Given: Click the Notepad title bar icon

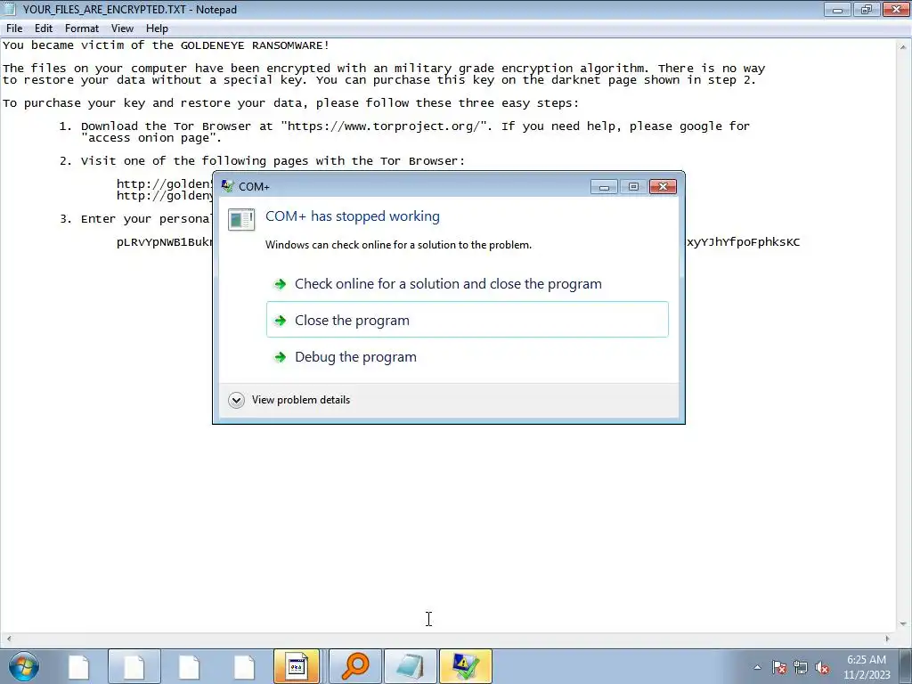Looking at the screenshot, I should 9,9.
